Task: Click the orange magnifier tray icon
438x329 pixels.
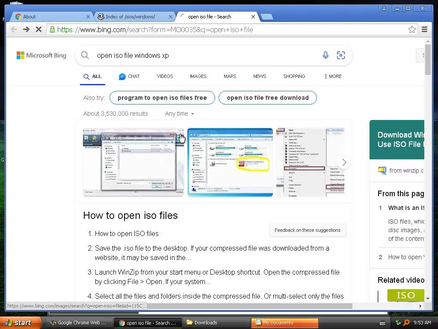Action: (406, 323)
